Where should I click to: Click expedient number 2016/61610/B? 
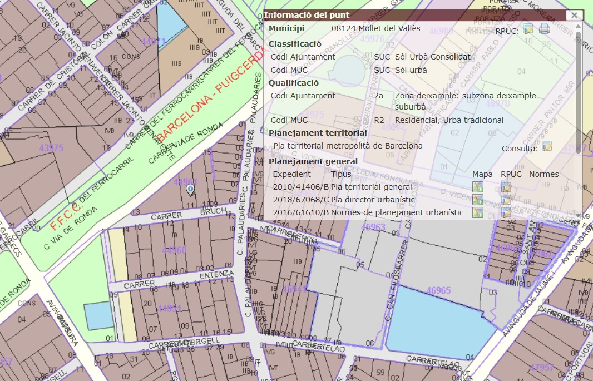click(300, 212)
